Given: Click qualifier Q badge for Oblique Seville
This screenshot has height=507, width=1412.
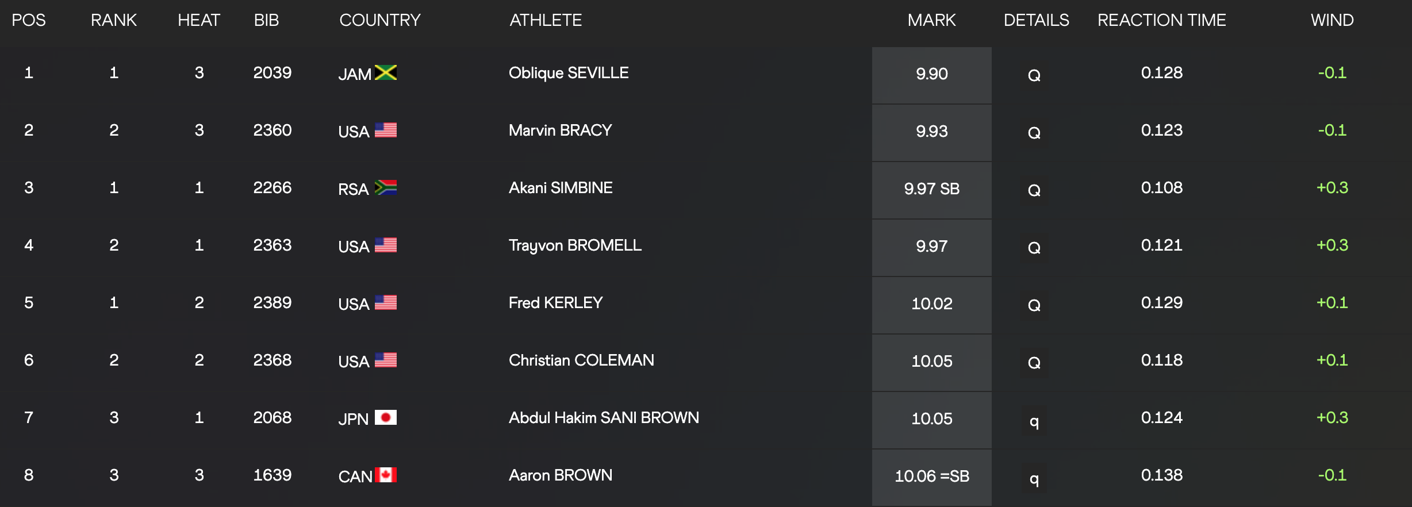Looking at the screenshot, I should tap(1034, 75).
